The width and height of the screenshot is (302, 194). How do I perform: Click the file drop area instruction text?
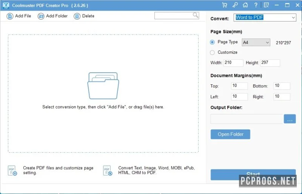point(103,107)
